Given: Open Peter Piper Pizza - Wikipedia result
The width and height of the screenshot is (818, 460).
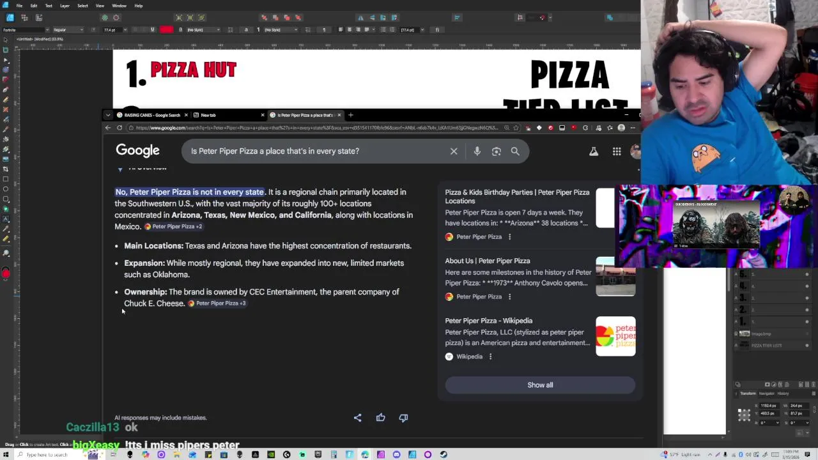Looking at the screenshot, I should [x=488, y=321].
